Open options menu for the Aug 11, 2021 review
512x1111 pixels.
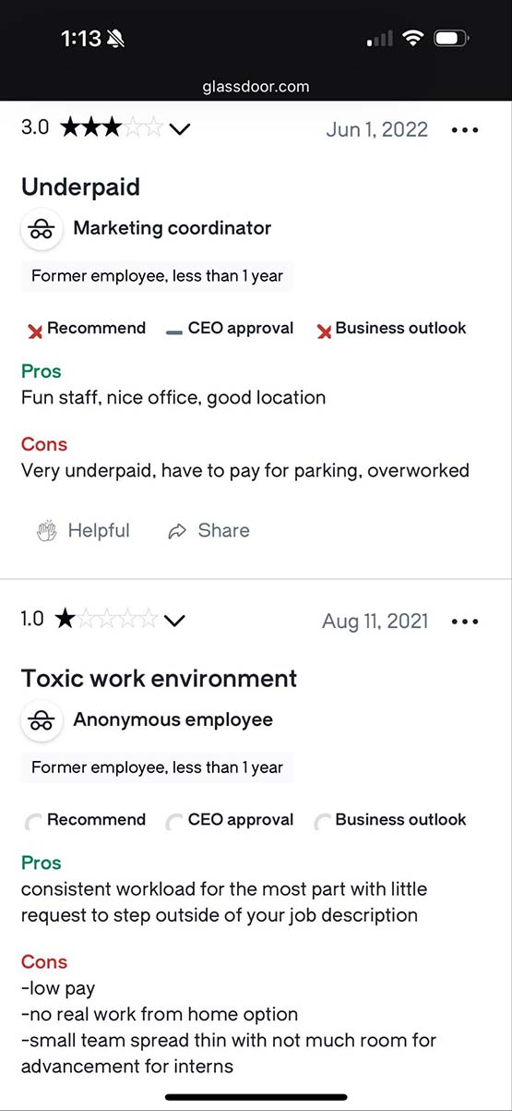pyautogui.click(x=465, y=622)
